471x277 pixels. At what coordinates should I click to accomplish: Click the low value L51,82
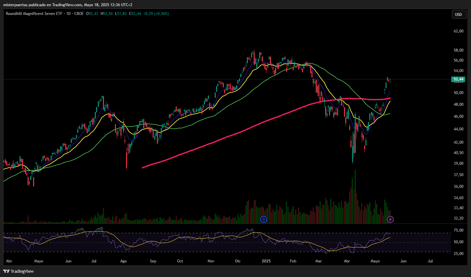point(121,14)
